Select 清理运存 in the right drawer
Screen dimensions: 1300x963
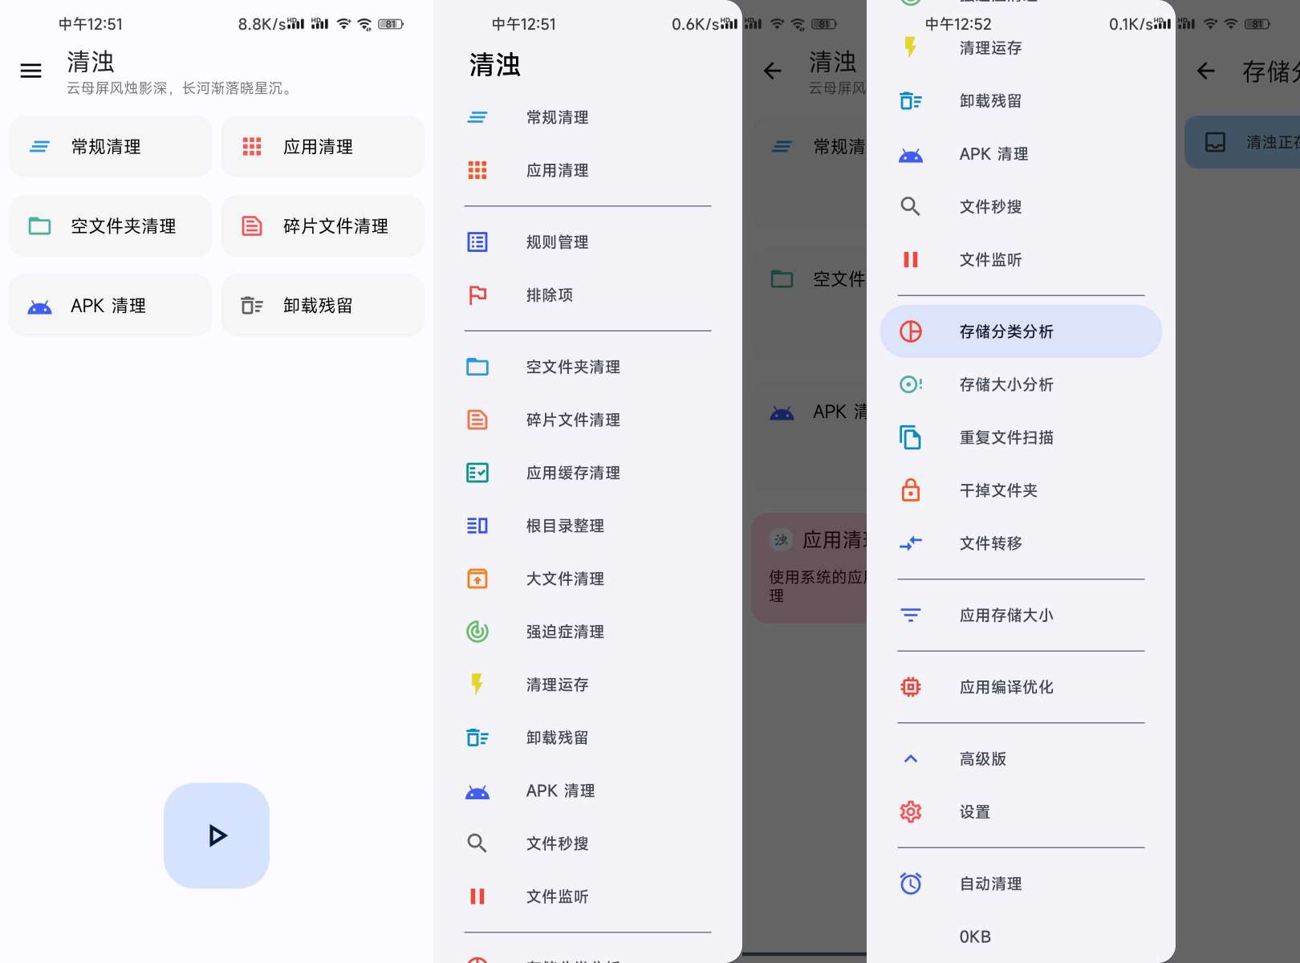pos(1021,48)
